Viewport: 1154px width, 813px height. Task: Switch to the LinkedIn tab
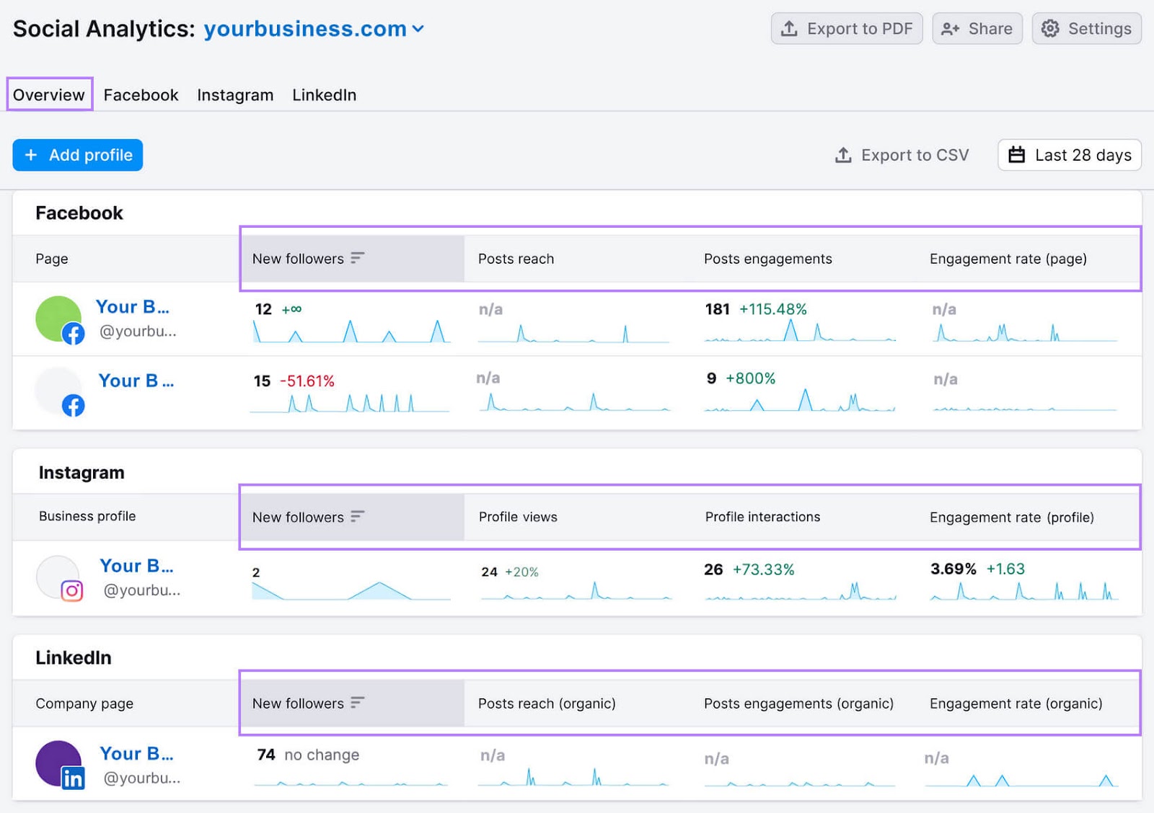[x=324, y=94]
